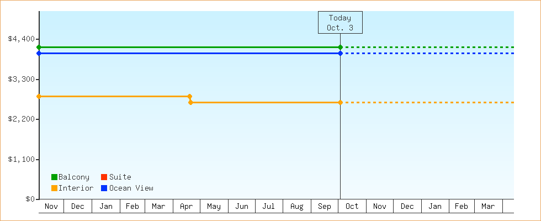Click the Today Oct. 3 marker box
The height and width of the screenshot is (221, 541).
[x=340, y=23]
